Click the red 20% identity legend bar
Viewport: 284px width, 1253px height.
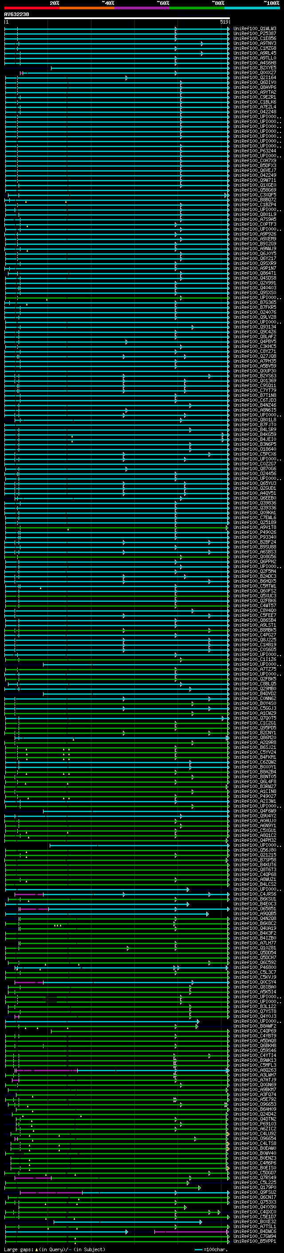(32, 8)
